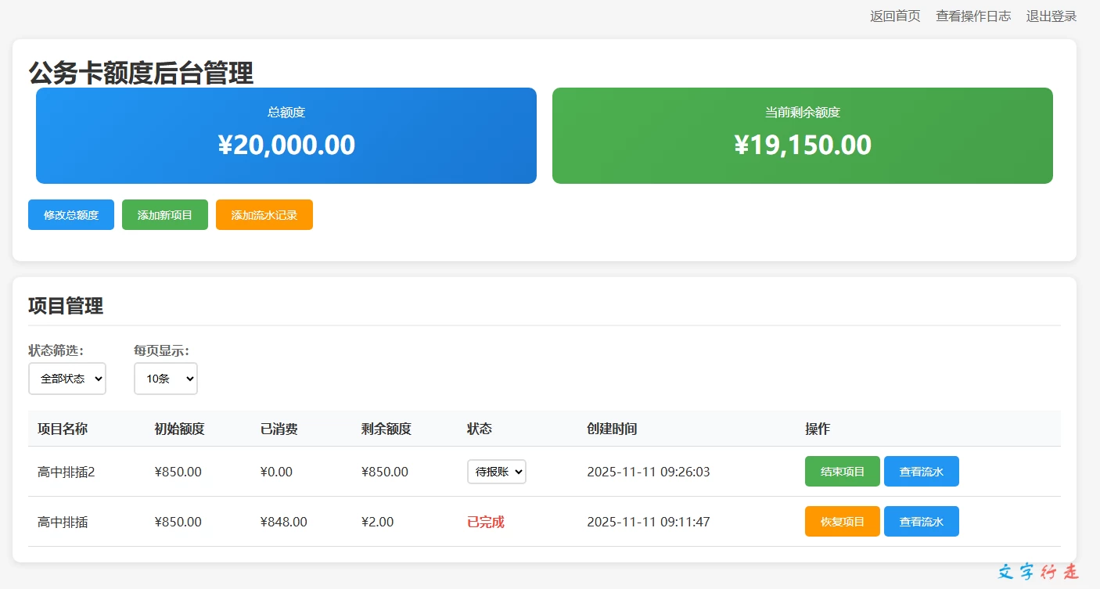Click the 返回首页 link
The height and width of the screenshot is (589, 1100).
point(895,16)
